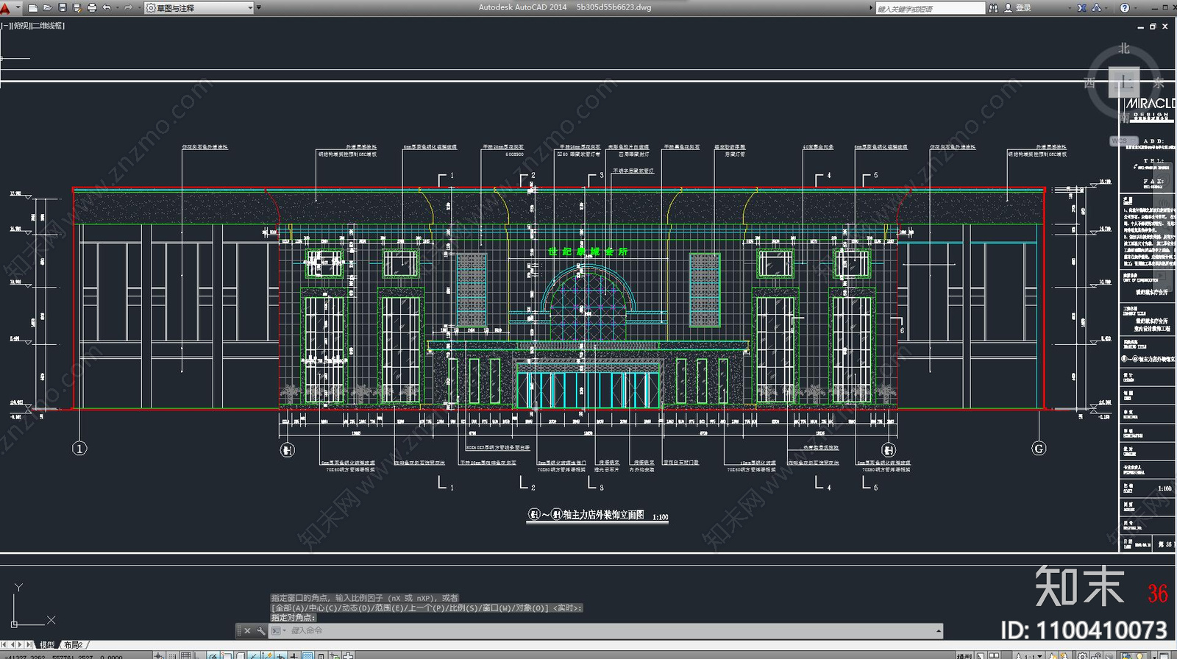Open the Autodesk 360 triangle icon
Image resolution: width=1177 pixels, height=659 pixels.
tap(1097, 8)
